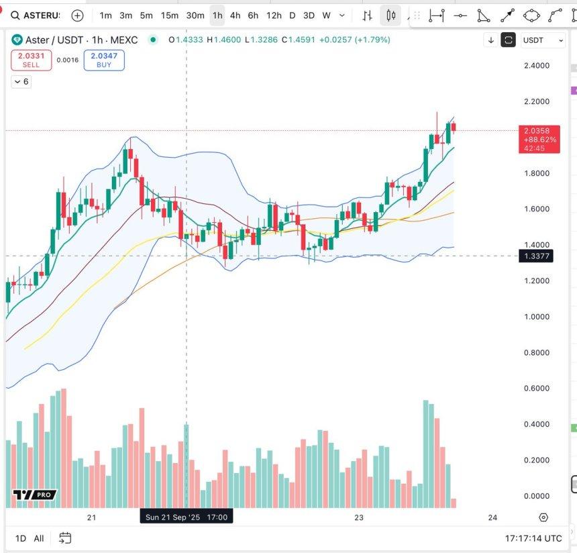
Task: Switch to the 4h timeframe
Action: (x=235, y=15)
